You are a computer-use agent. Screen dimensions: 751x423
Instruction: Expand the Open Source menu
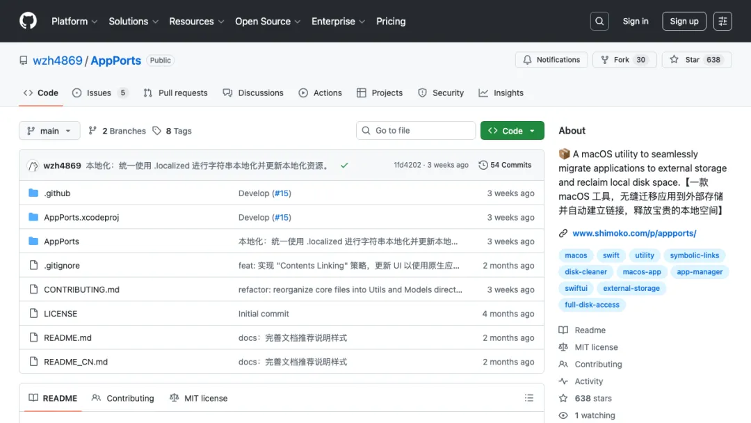(x=268, y=21)
